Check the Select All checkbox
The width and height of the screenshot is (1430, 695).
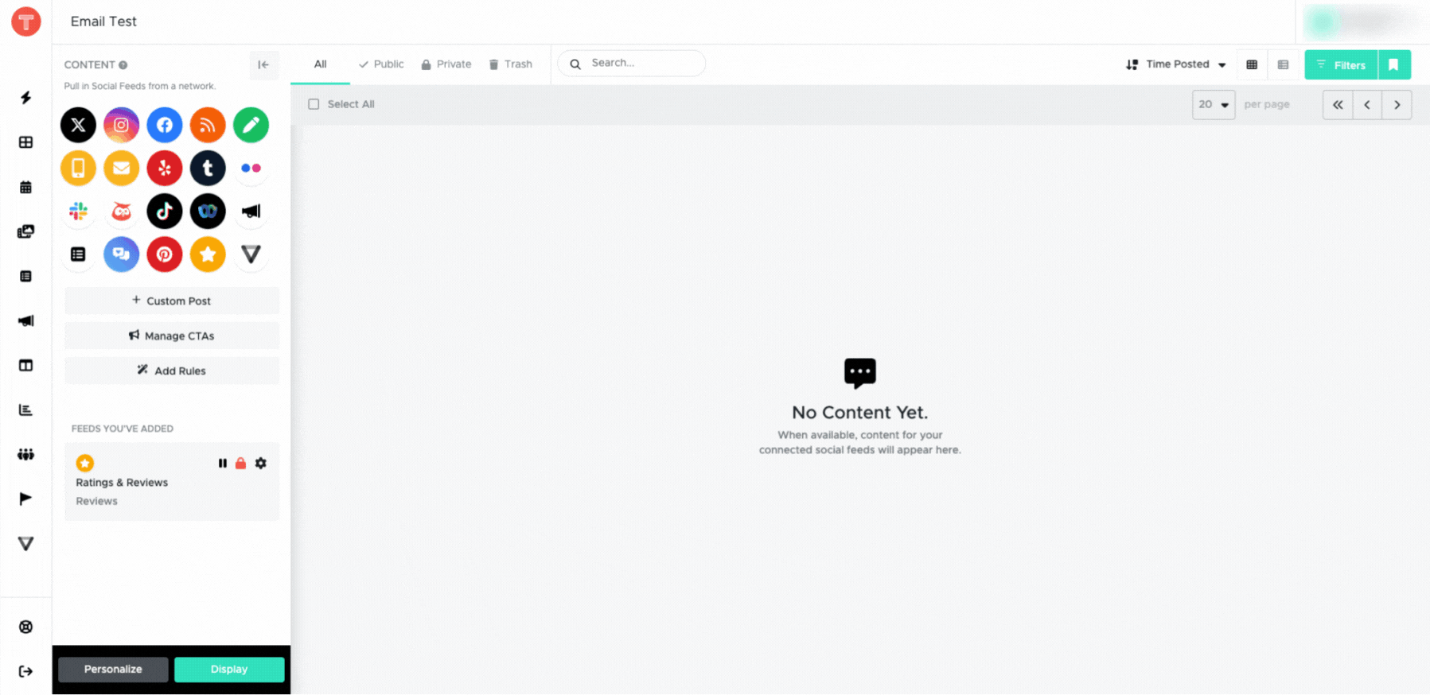tap(314, 104)
